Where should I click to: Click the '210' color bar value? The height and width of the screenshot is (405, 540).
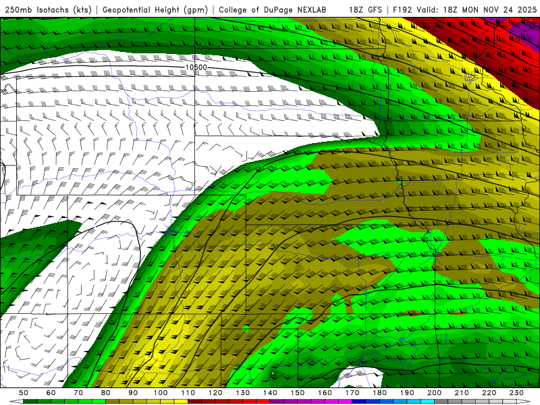[462, 393]
